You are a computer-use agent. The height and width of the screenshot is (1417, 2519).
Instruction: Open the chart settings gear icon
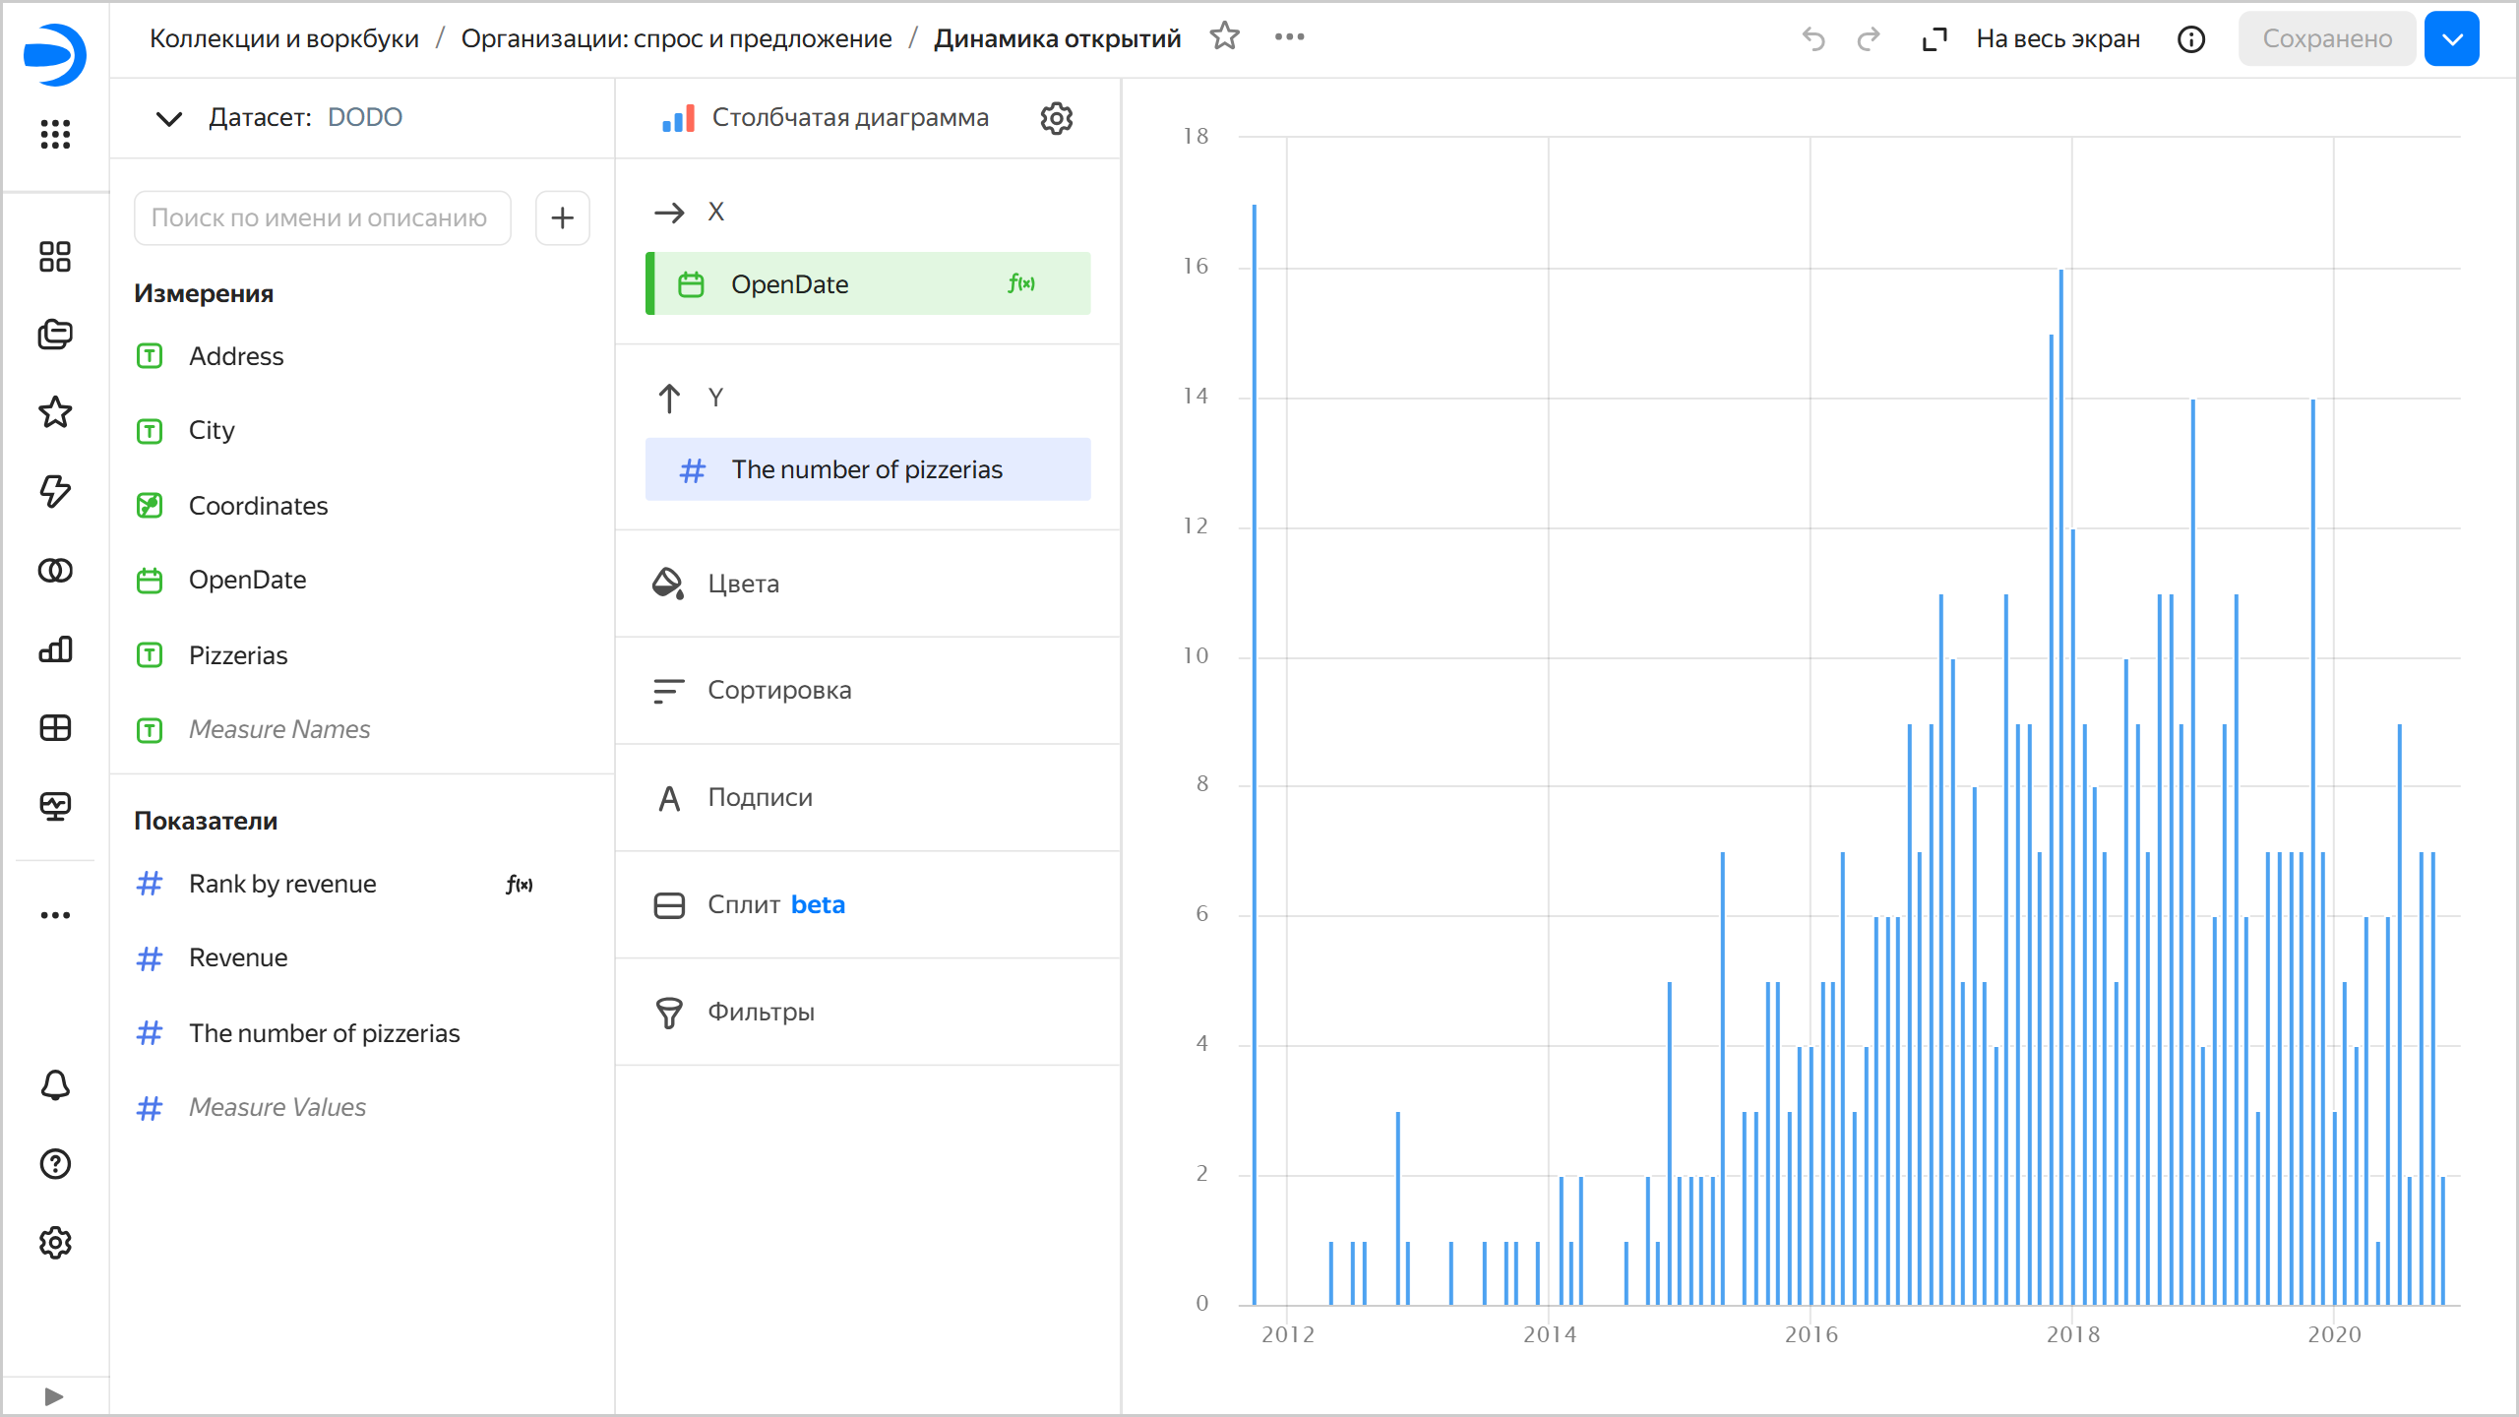(x=1056, y=118)
